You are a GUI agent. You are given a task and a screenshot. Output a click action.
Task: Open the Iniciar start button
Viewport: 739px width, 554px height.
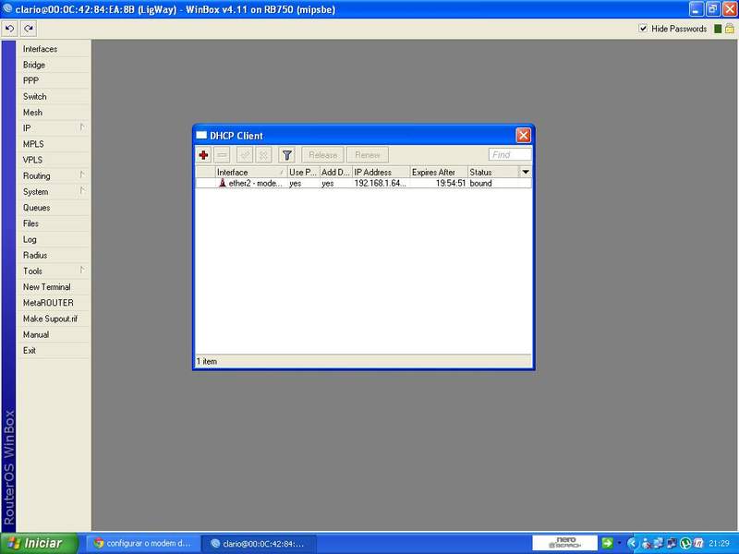(39, 543)
